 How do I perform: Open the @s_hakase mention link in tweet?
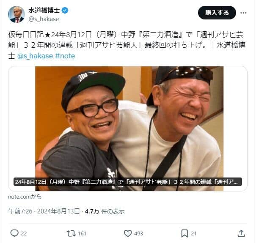[35, 56]
